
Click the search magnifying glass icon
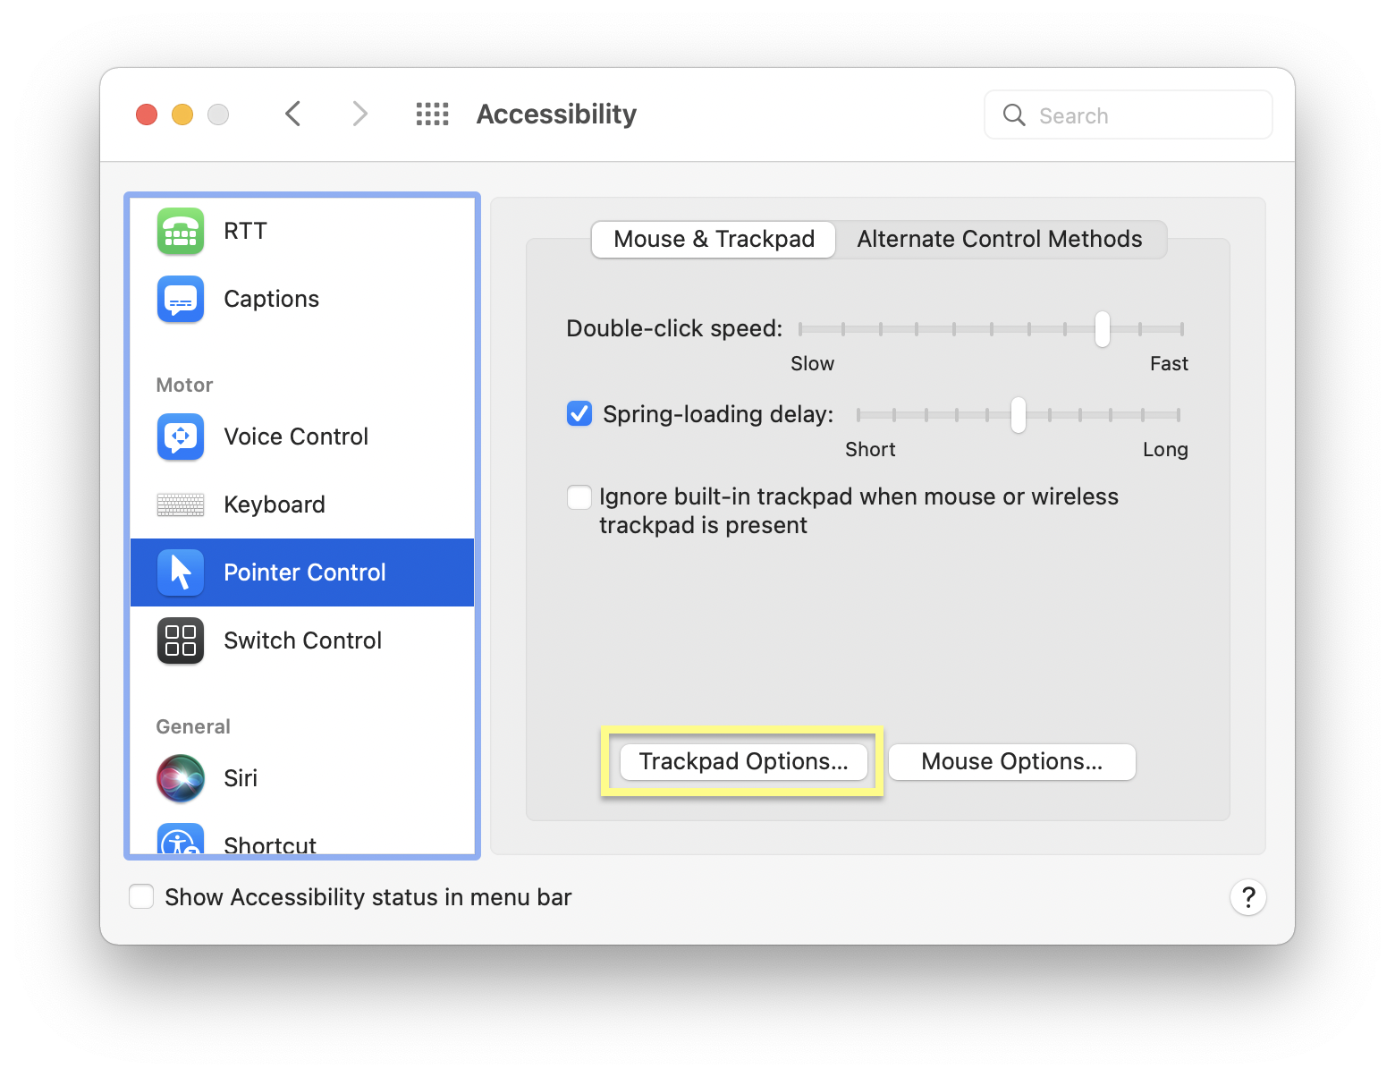(x=1014, y=114)
